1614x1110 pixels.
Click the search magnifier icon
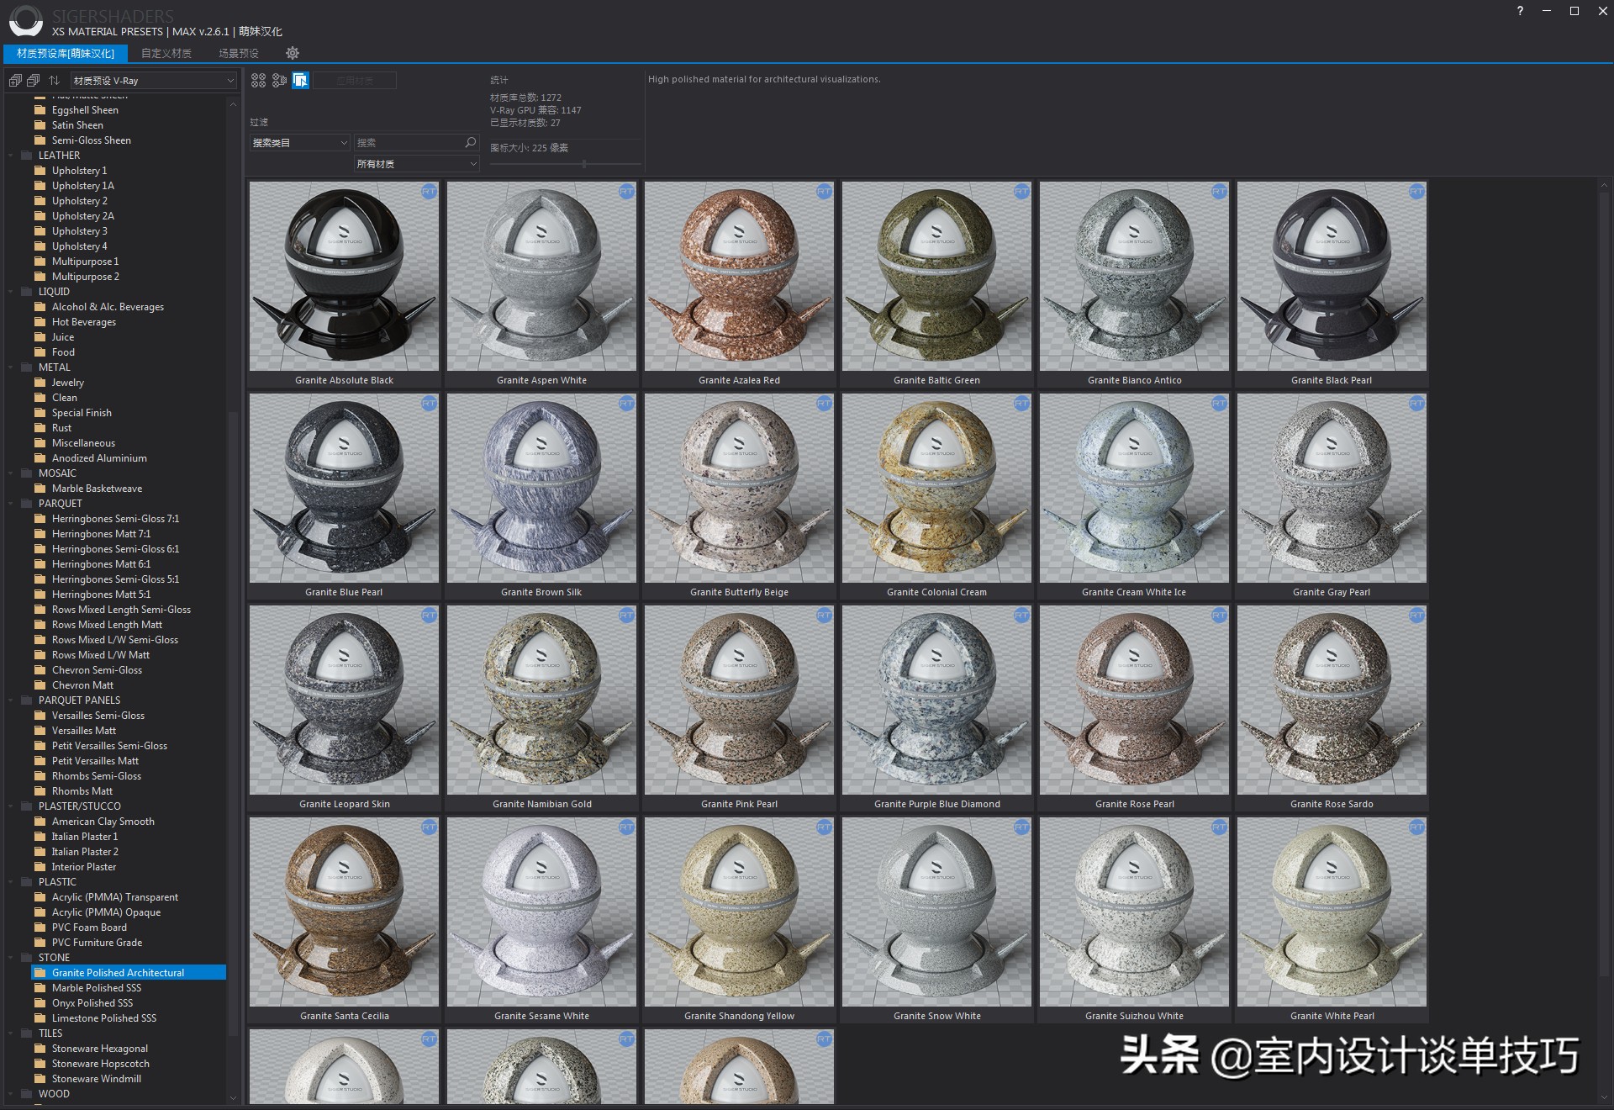click(x=469, y=142)
